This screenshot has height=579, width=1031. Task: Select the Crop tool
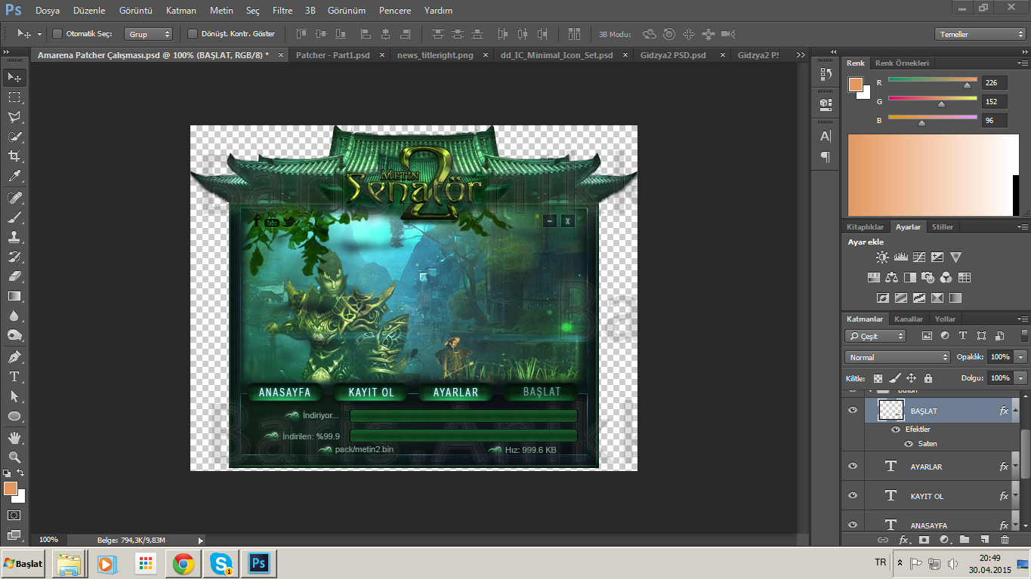point(14,156)
